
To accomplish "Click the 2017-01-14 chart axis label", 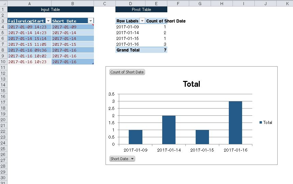I will click(169, 150).
